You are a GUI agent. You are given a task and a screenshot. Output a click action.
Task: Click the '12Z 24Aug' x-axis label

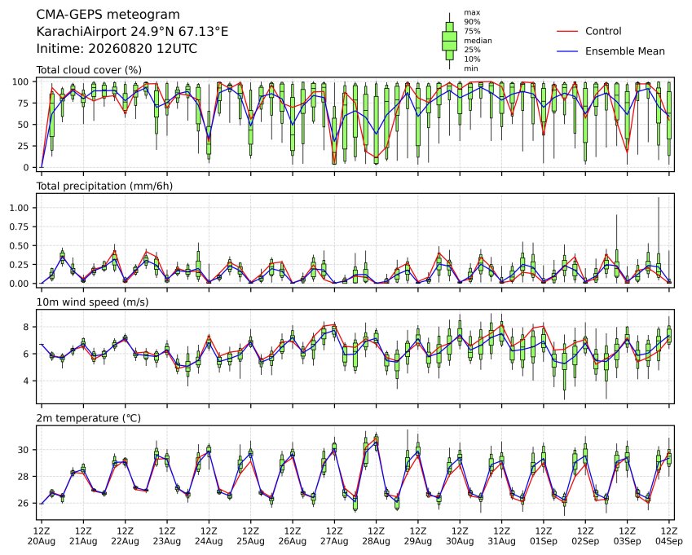tap(209, 536)
